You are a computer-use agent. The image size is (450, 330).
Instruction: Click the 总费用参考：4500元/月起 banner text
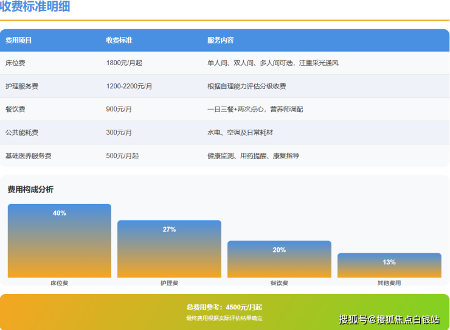point(224,307)
